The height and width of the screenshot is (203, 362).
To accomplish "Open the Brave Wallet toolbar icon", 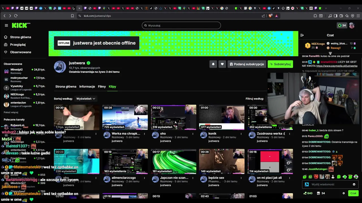I will (341, 16).
